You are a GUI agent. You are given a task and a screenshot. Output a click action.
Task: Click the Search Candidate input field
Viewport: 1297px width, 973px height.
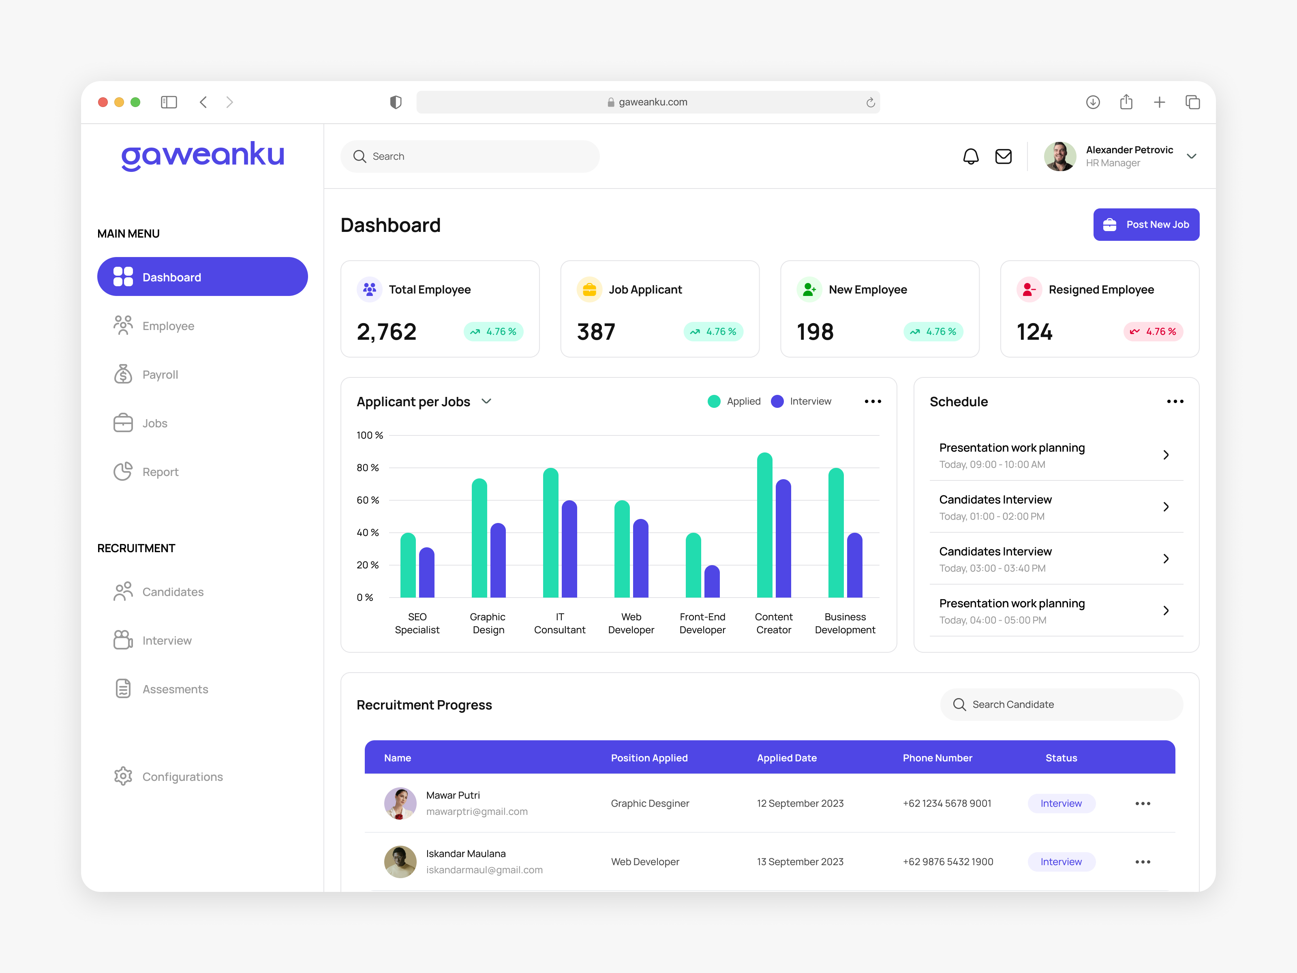coord(1061,704)
